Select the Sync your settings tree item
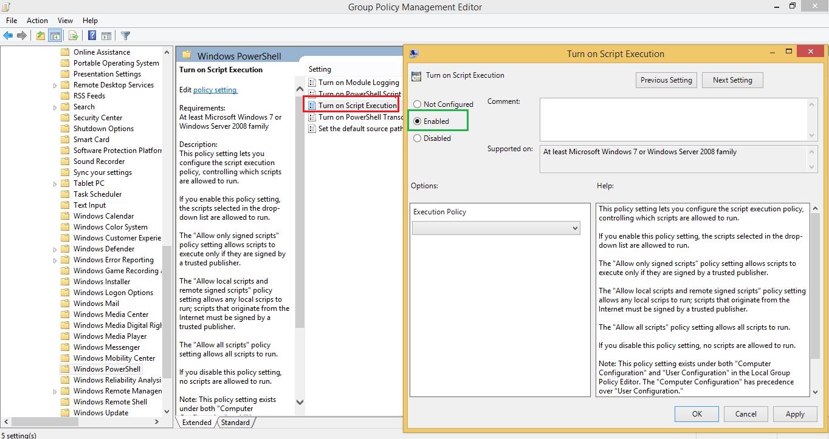 point(103,172)
